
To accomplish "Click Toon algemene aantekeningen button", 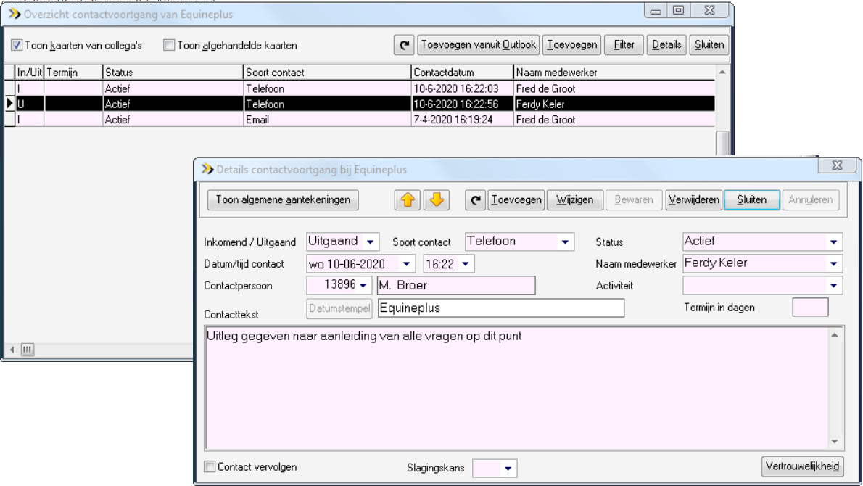I will 283,200.
